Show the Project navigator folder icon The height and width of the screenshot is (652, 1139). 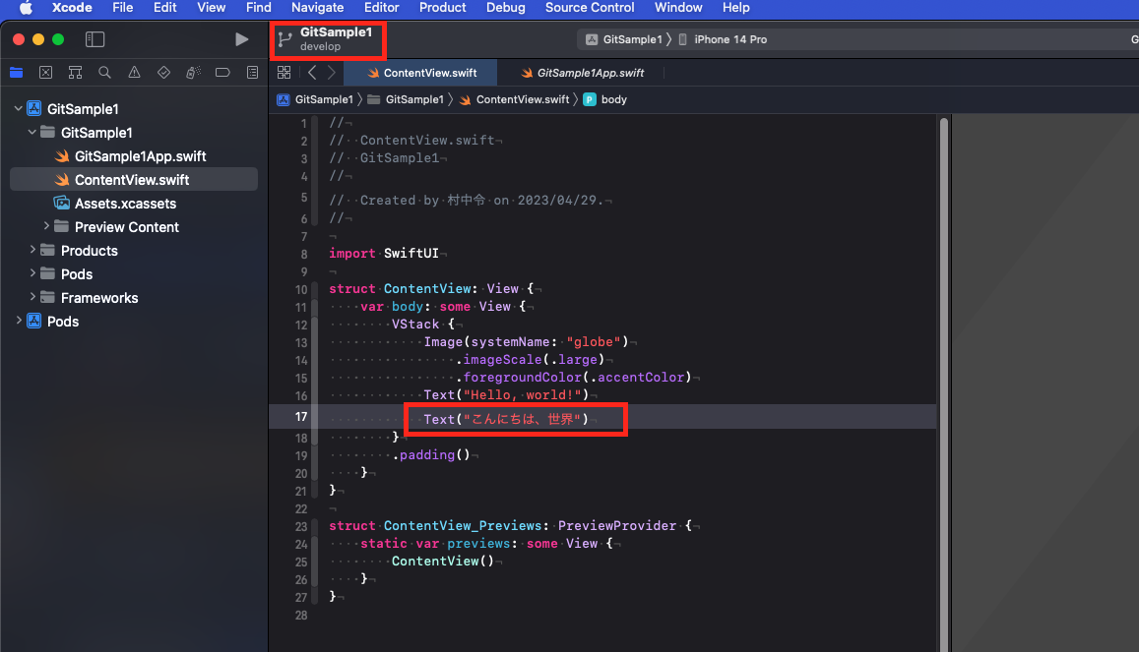16,73
